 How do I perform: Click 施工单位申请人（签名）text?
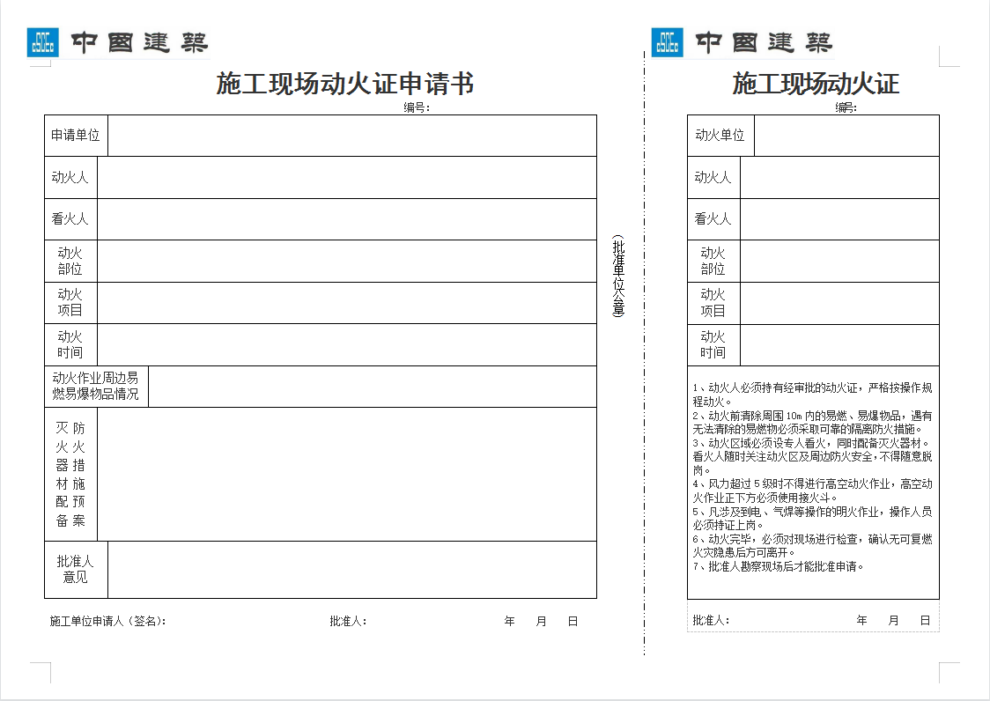pos(108,622)
